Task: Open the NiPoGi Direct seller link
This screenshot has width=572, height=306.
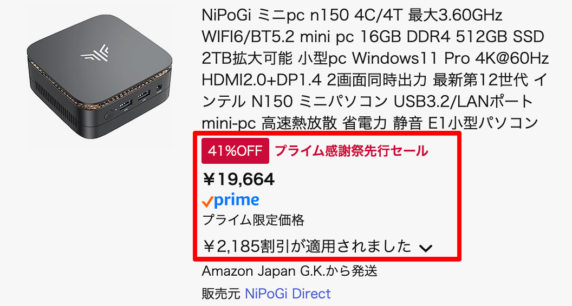Action: 288,294
